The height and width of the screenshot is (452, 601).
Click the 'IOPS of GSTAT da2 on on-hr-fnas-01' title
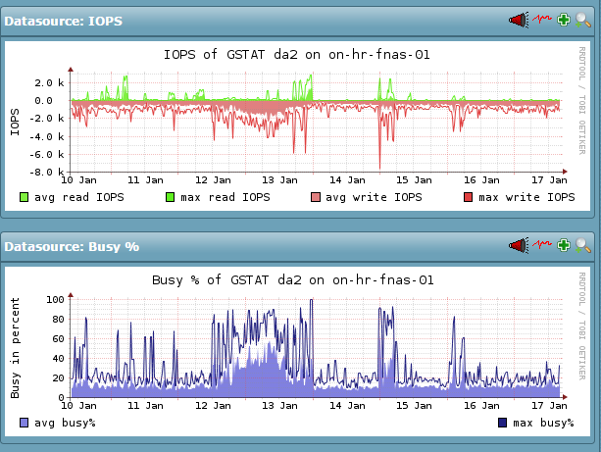(x=297, y=55)
